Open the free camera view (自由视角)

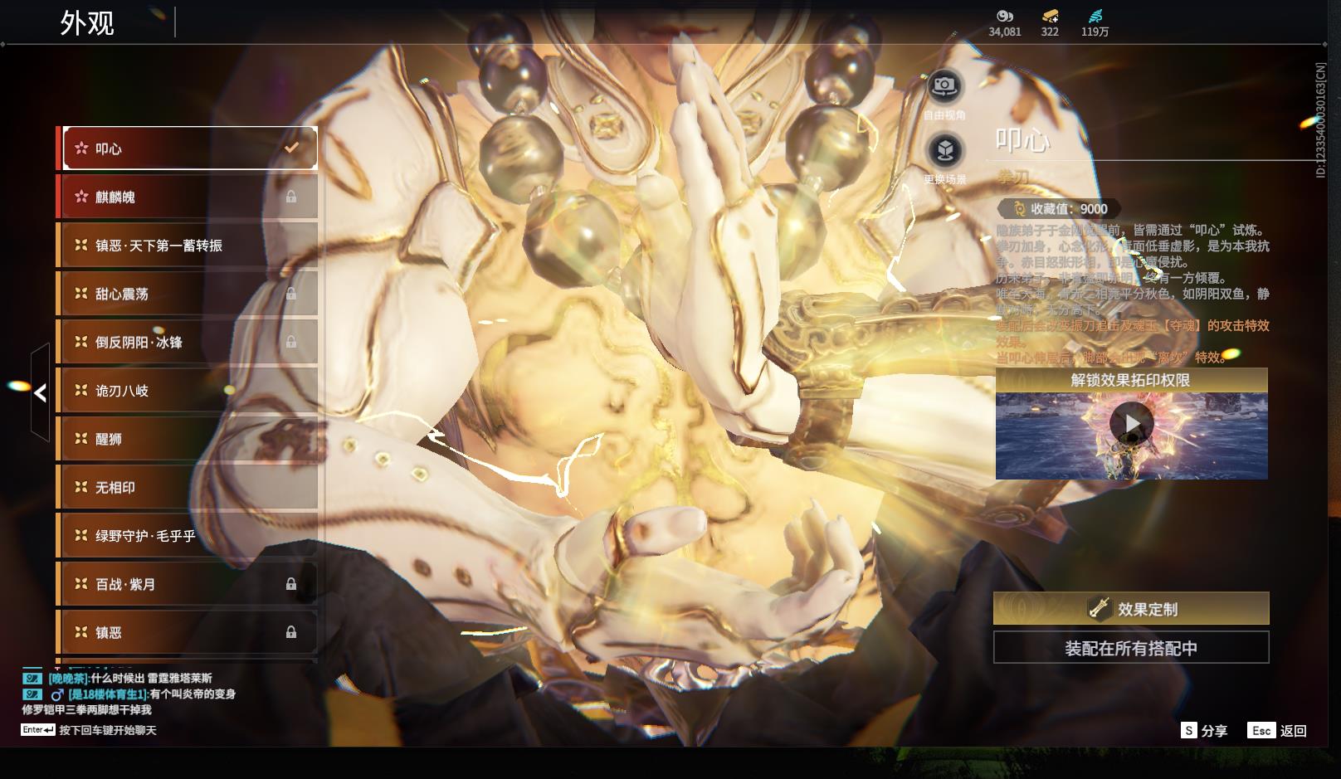pyautogui.click(x=944, y=85)
